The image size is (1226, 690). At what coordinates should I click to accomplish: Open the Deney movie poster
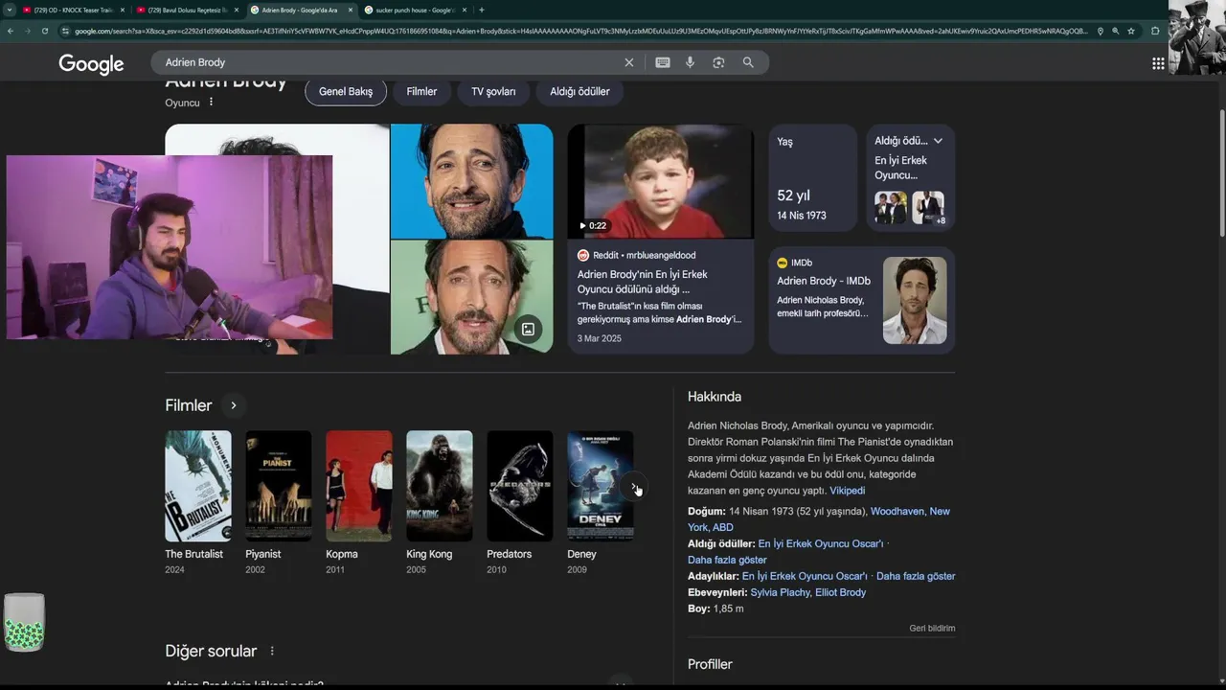pos(601,486)
